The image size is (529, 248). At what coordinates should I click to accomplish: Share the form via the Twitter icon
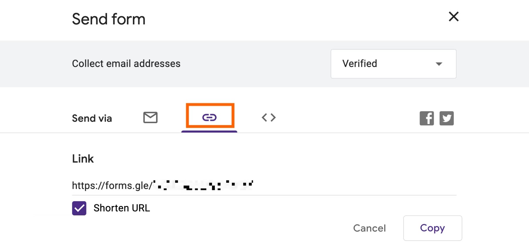point(447,118)
